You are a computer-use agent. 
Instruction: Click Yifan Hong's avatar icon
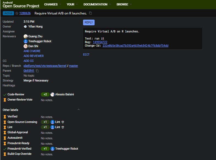click(x=25, y=26)
